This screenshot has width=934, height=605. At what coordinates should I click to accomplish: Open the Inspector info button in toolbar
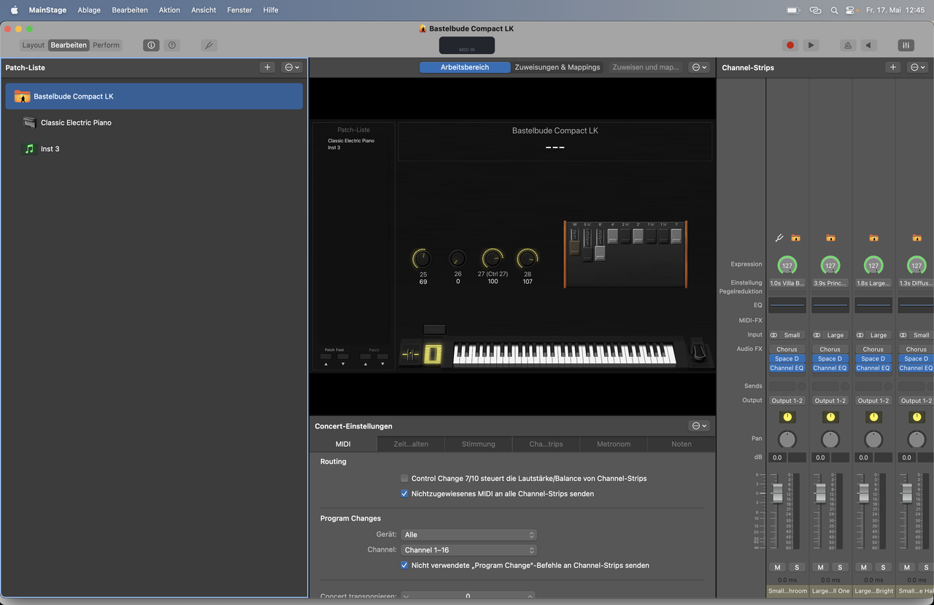pos(151,45)
